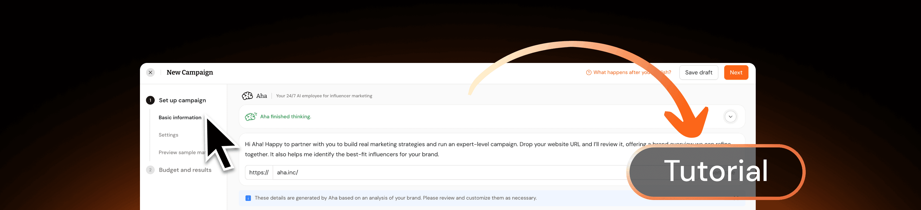
Task: Click the Aha brain logo
Action: [x=247, y=96]
